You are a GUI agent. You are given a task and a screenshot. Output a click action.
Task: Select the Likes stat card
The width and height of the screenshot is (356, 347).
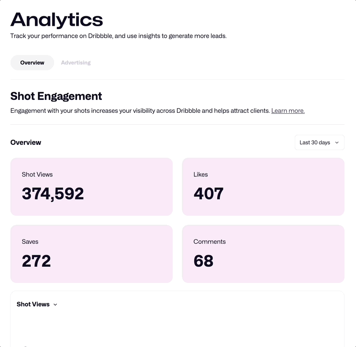[x=263, y=186]
